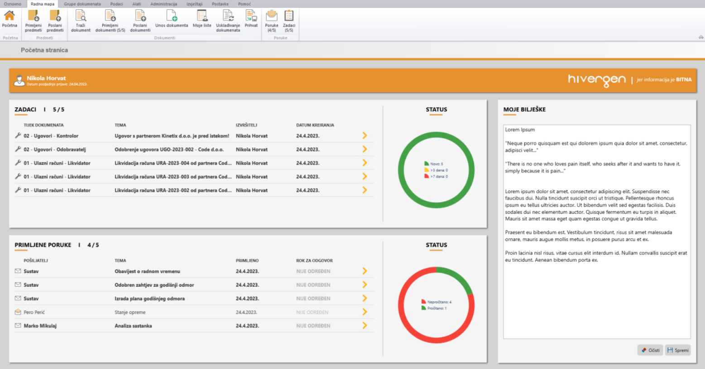The image size is (705, 369).
Task: Open Primljeni predmeti from the ribbon
Action: 34,21
